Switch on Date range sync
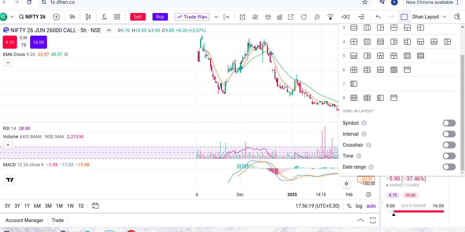 click(449, 167)
